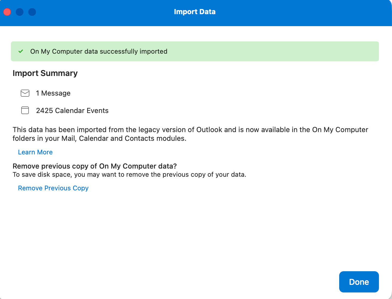
Task: Select the 2425 Calendar Events label
Action: tap(72, 111)
